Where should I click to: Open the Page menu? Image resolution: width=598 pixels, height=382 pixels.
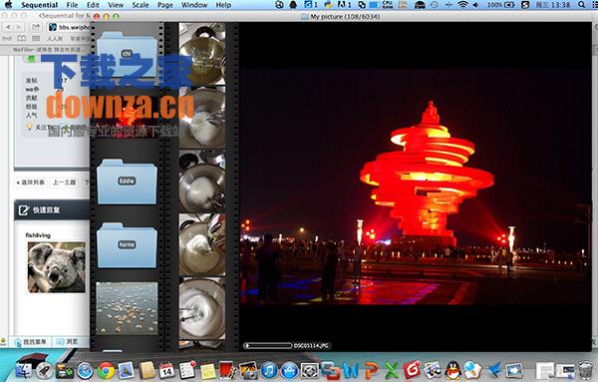point(165,5)
